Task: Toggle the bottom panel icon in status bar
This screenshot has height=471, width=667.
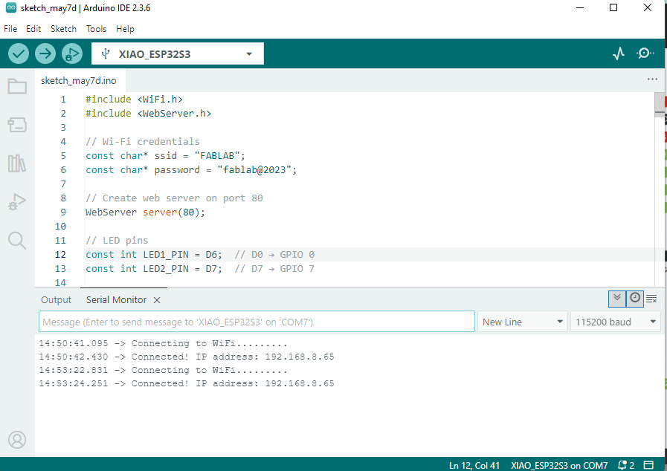Action: pyautogui.click(x=648, y=465)
